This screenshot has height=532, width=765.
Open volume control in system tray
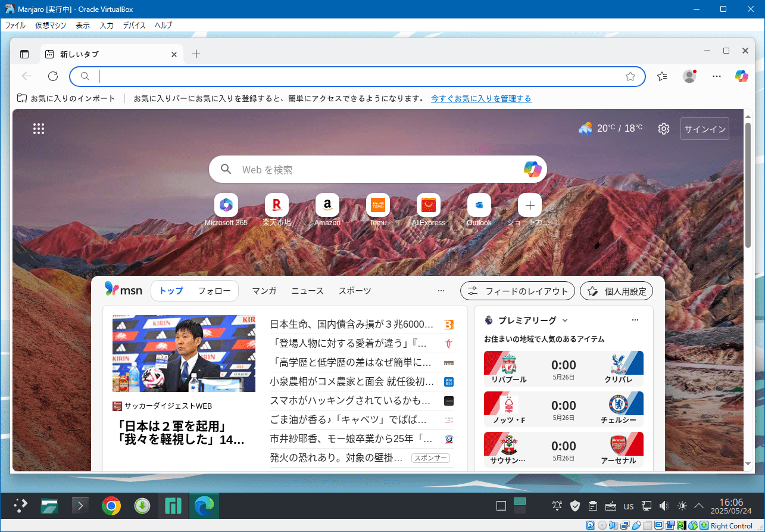point(664,506)
